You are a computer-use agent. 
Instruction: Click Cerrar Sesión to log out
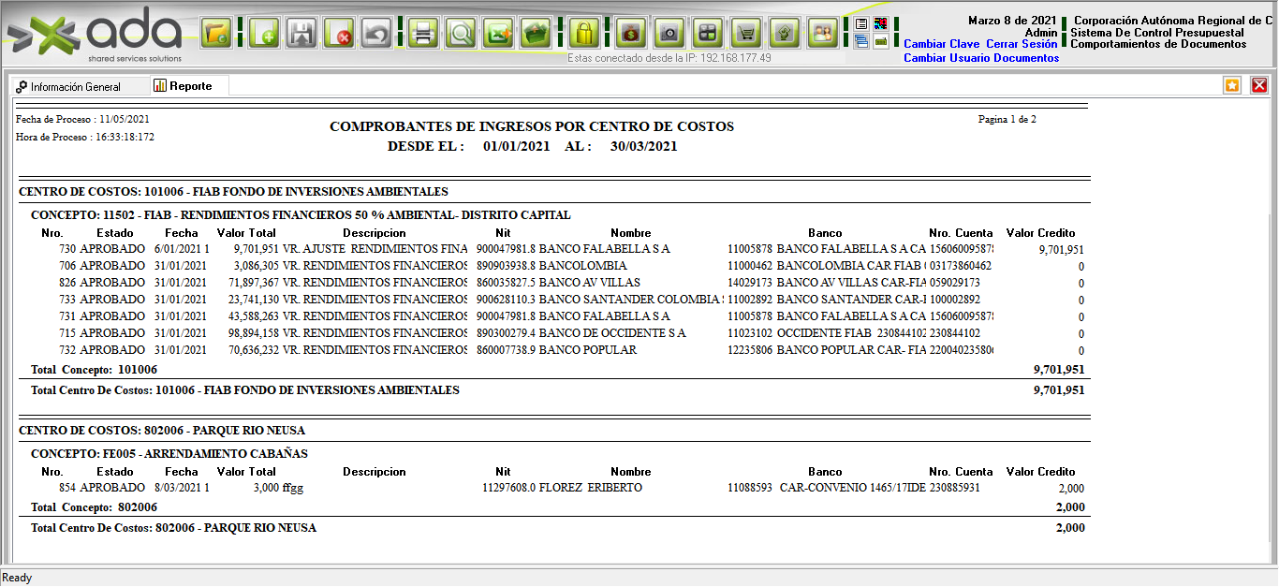pyautogui.click(x=1022, y=44)
